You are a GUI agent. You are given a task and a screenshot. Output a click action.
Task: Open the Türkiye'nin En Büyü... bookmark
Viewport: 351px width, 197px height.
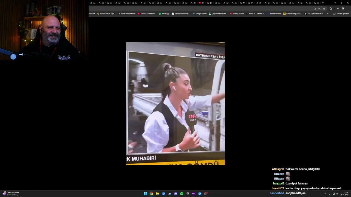click(106, 14)
